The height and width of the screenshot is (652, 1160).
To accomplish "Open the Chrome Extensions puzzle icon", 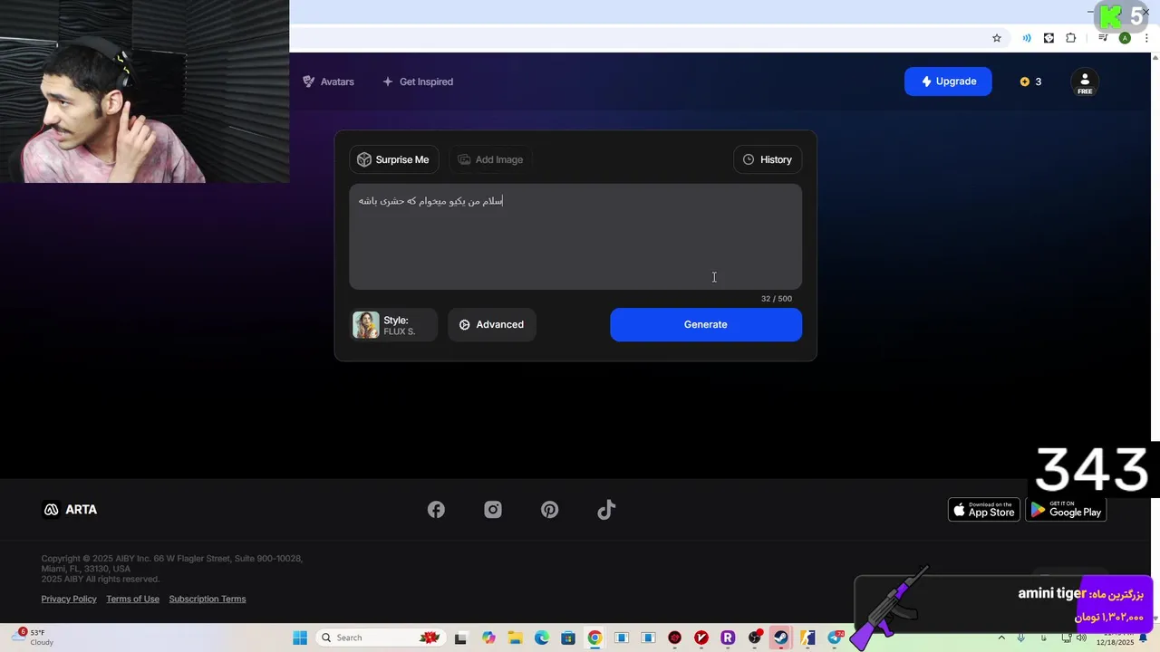I will [1071, 38].
